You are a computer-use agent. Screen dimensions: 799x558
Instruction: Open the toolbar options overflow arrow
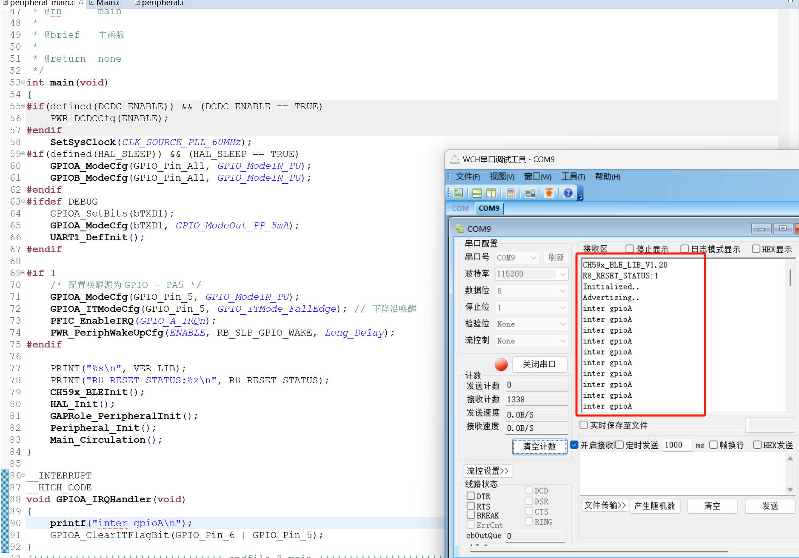(x=580, y=196)
